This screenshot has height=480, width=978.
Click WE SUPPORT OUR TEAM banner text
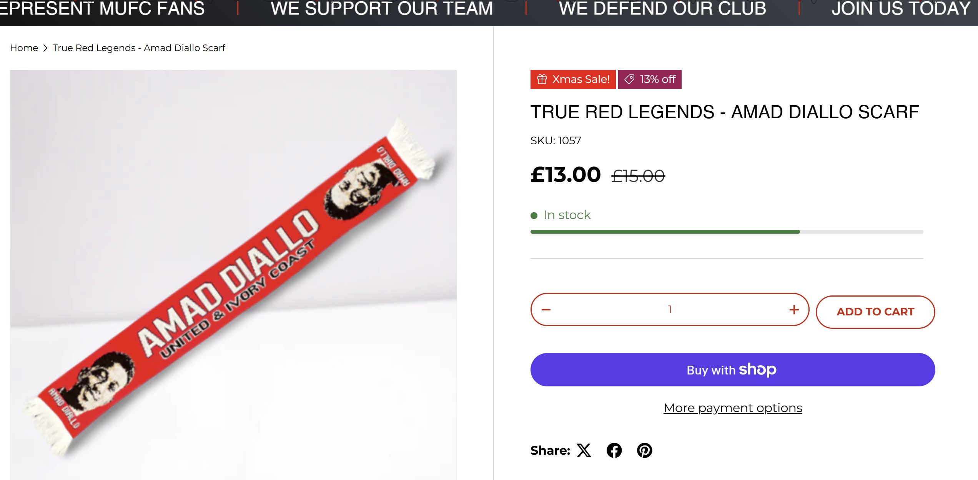tap(381, 8)
